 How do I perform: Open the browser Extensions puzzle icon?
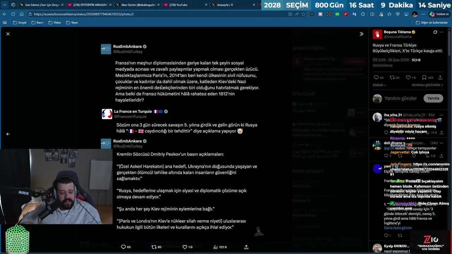tap(363, 14)
